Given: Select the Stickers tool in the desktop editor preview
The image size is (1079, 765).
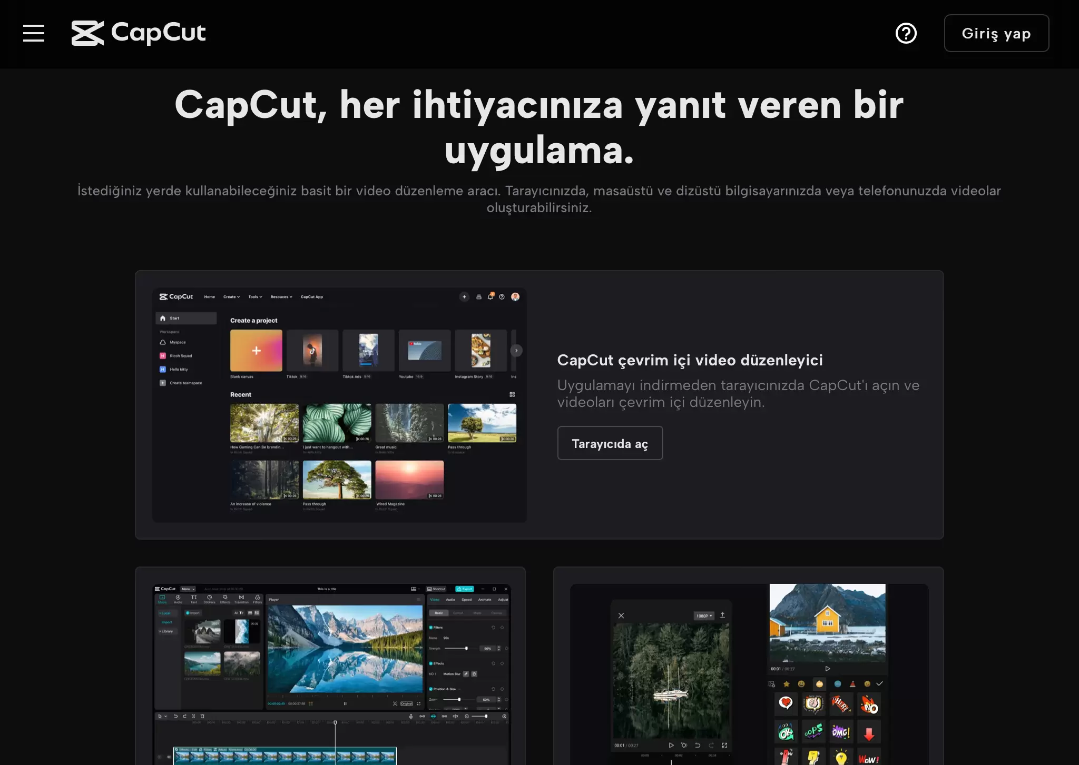Looking at the screenshot, I should [209, 599].
